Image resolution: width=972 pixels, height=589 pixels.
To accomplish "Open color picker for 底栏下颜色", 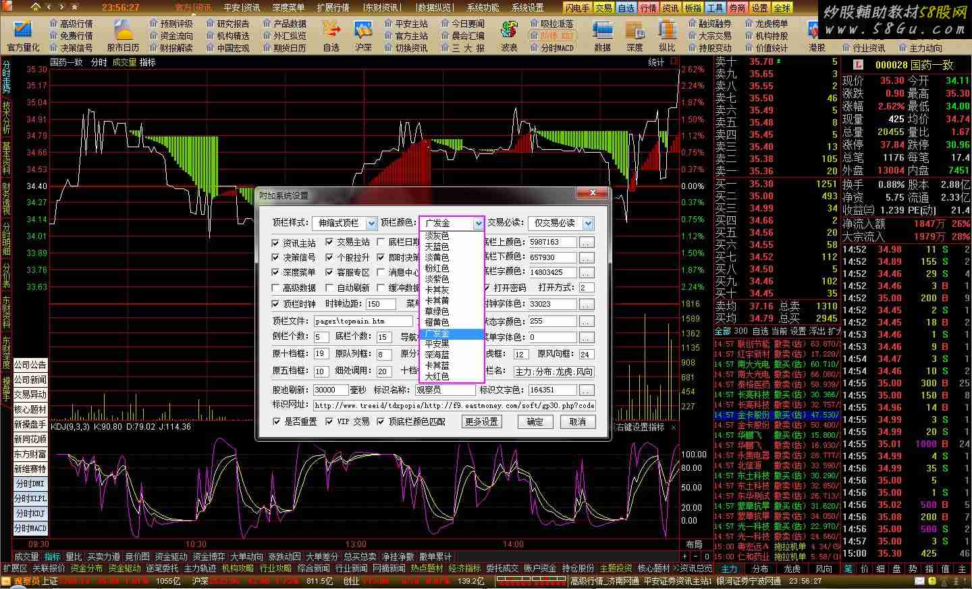I will pos(587,257).
